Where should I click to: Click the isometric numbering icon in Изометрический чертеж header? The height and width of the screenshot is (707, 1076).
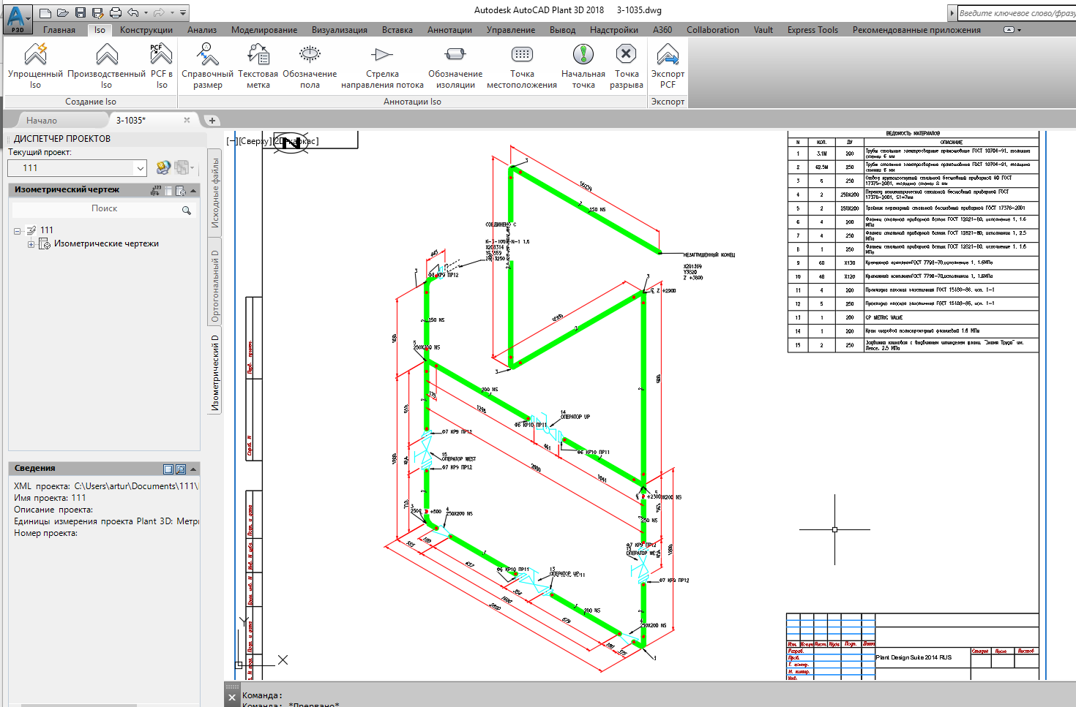point(155,190)
